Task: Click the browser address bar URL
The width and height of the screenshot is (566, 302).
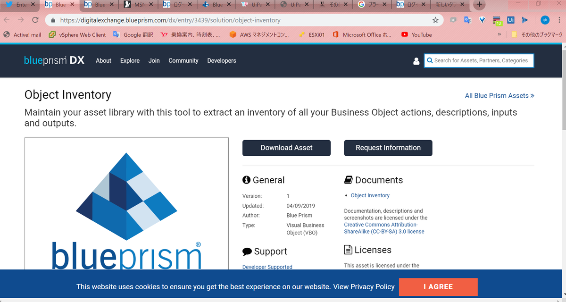Action: point(170,20)
